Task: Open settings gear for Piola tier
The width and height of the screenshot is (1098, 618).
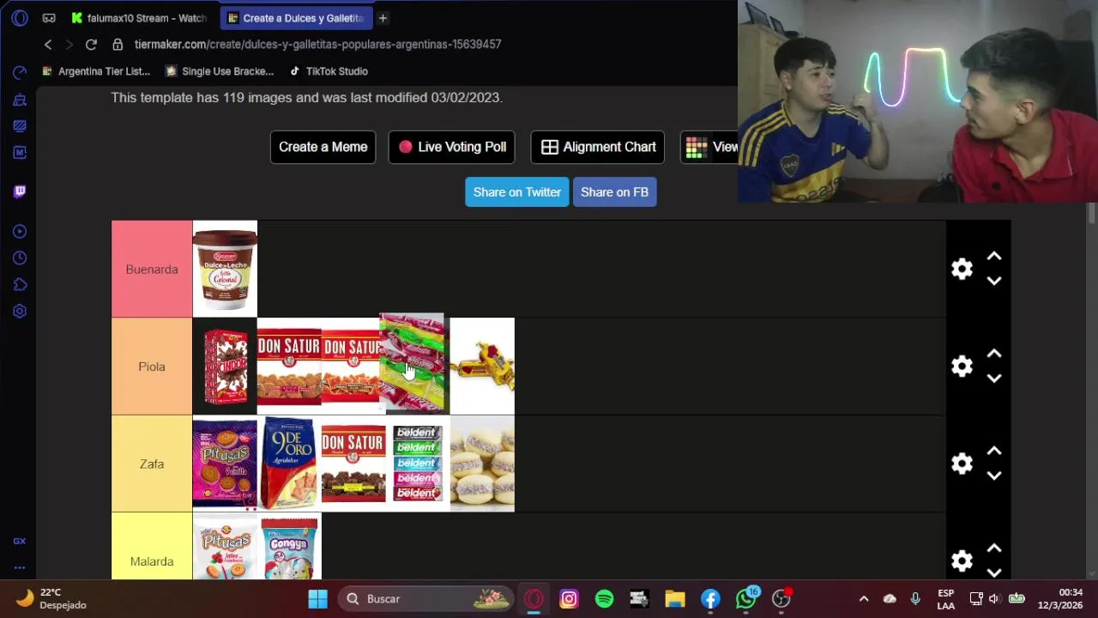Action: [962, 367]
